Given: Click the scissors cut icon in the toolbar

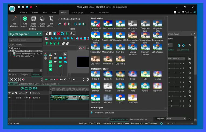Looking at the screenshot, I should click(47, 34).
